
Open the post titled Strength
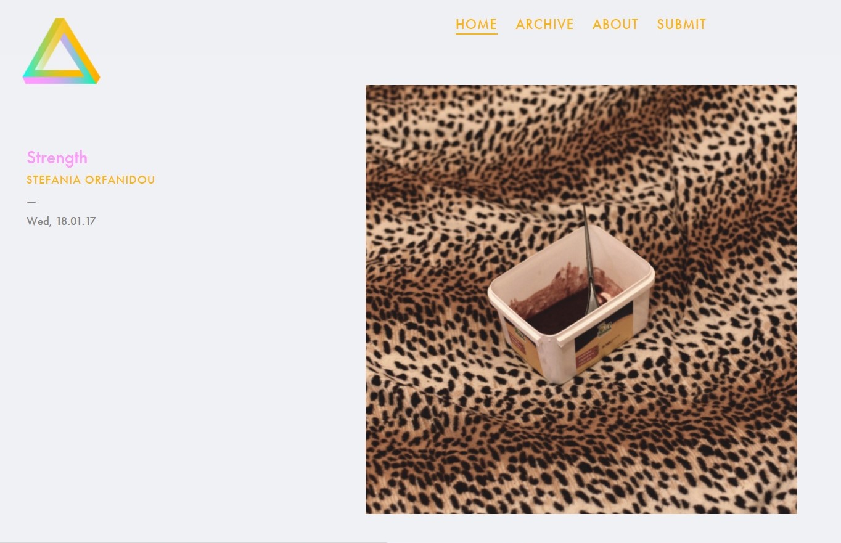(57, 158)
